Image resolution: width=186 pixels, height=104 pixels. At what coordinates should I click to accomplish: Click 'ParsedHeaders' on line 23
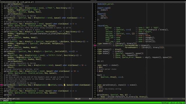pyautogui.click(x=131, y=47)
